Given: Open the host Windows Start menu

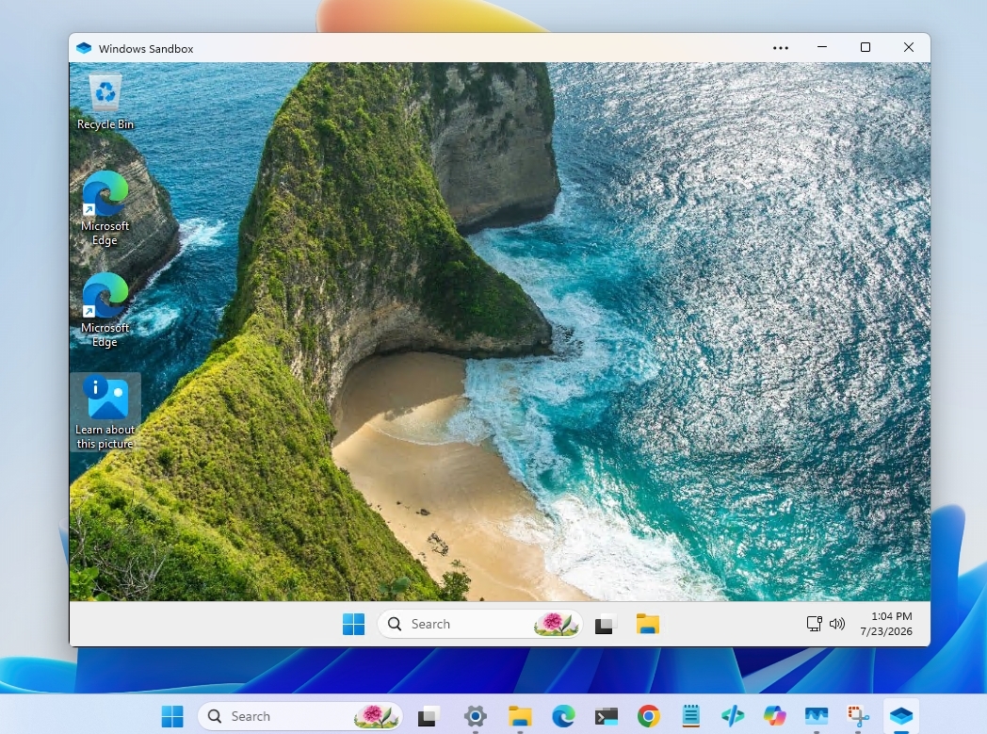Looking at the screenshot, I should [172, 716].
